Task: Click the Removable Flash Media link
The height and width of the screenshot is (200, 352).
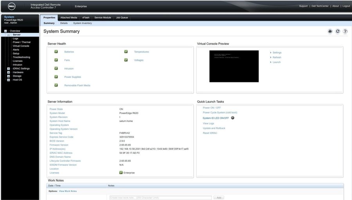Action: tap(77, 86)
